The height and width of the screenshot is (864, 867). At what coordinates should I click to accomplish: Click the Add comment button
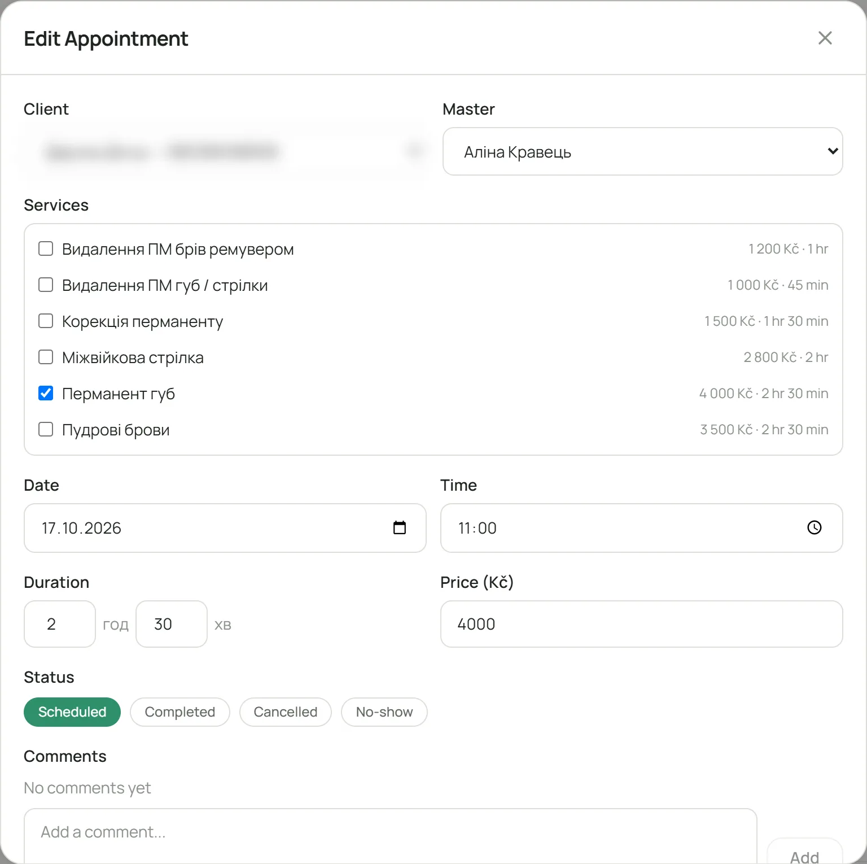[804, 852]
